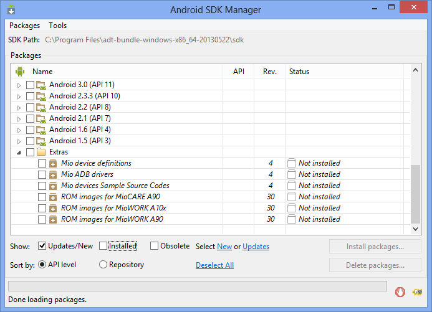Maximize the Android SDK Manager window
Viewport: 432px width, 312px height.
(391, 7)
